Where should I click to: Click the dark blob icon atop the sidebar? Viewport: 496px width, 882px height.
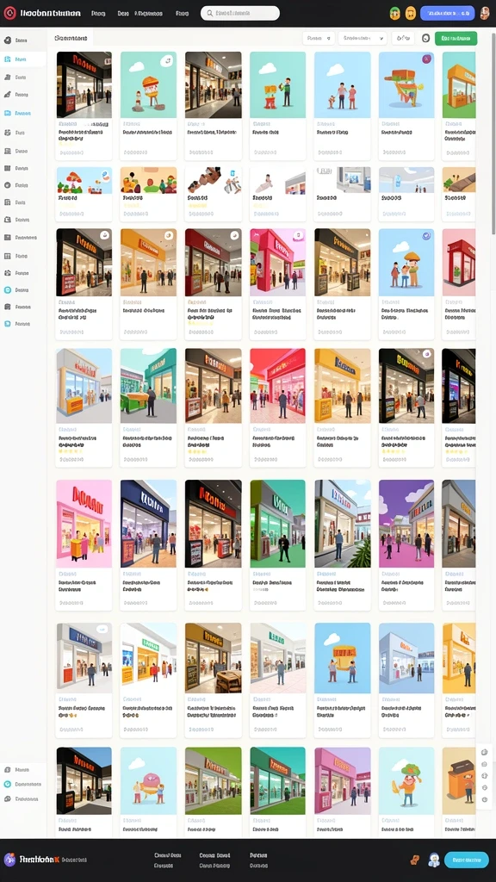tap(7, 40)
